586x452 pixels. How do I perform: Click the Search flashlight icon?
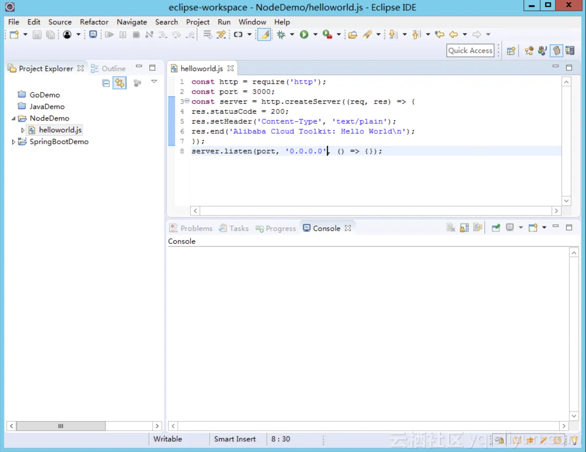pos(367,35)
